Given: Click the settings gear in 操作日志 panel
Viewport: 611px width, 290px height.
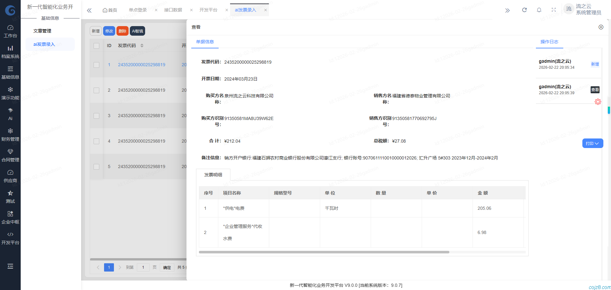Looking at the screenshot, I should [598, 102].
